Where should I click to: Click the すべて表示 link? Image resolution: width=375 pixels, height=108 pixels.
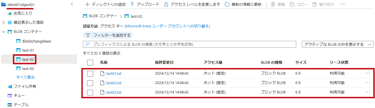(x=26, y=77)
